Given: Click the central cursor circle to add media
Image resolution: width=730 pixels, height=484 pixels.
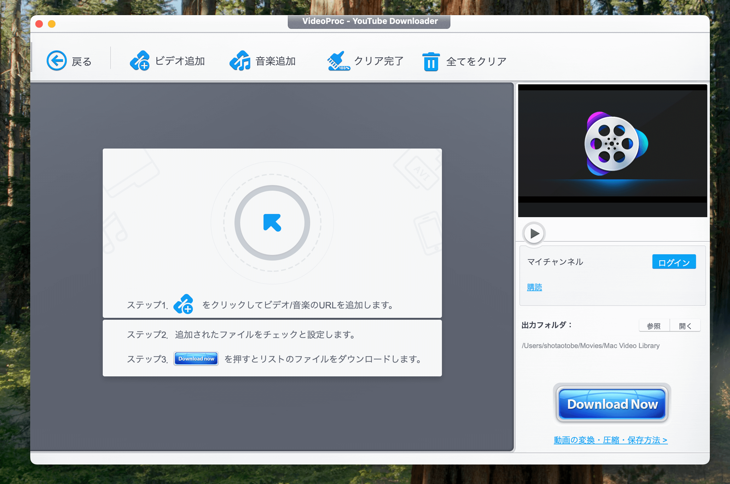Looking at the screenshot, I should click(273, 222).
